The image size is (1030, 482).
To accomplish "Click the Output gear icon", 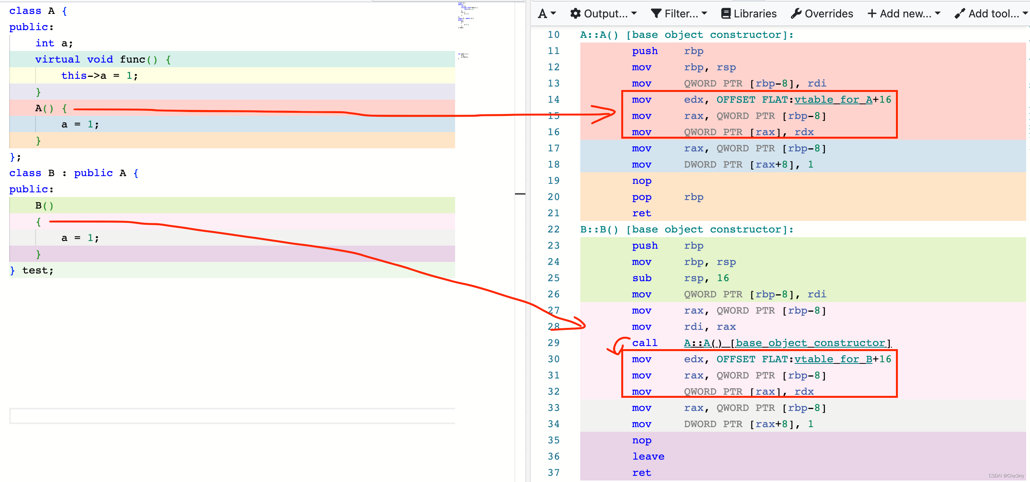I will click(575, 14).
